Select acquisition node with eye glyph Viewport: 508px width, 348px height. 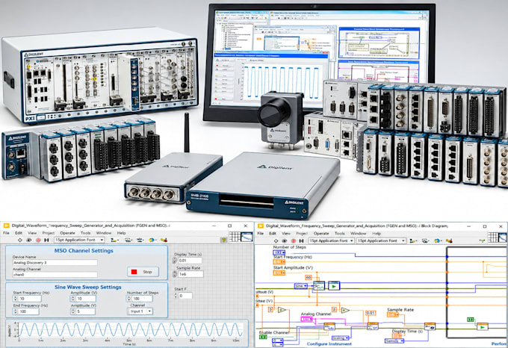[430, 326]
